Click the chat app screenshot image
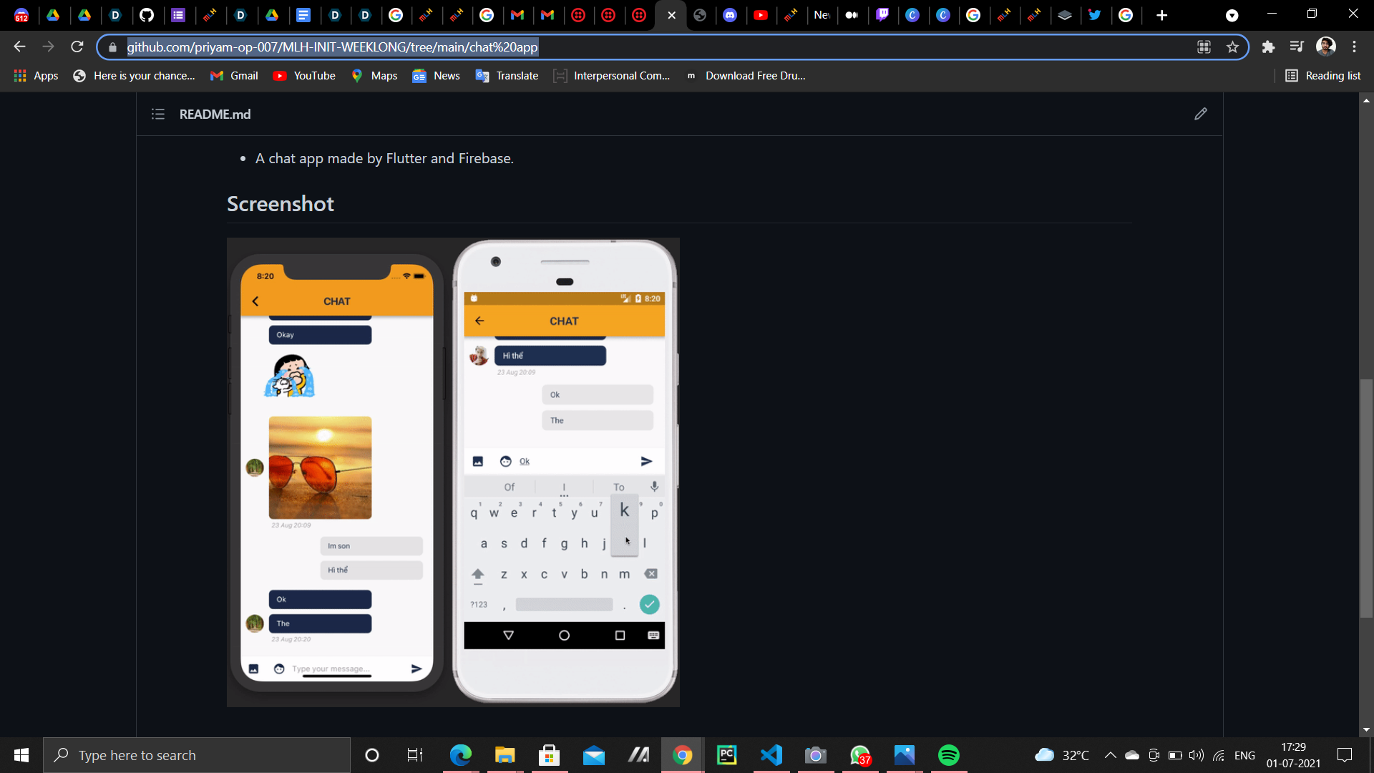 pyautogui.click(x=453, y=472)
